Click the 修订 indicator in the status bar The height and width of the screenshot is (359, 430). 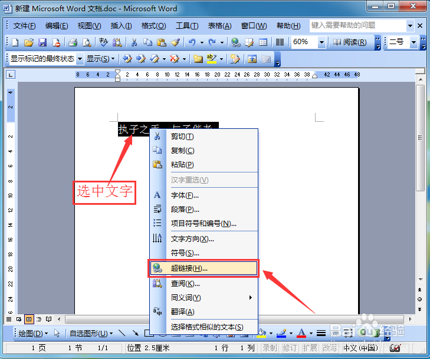pyautogui.click(x=290, y=348)
